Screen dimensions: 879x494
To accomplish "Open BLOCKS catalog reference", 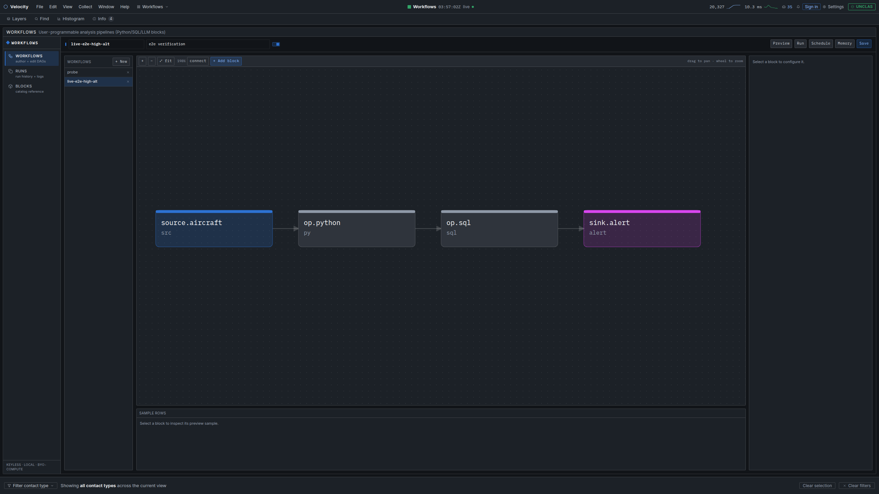I will coord(32,89).
